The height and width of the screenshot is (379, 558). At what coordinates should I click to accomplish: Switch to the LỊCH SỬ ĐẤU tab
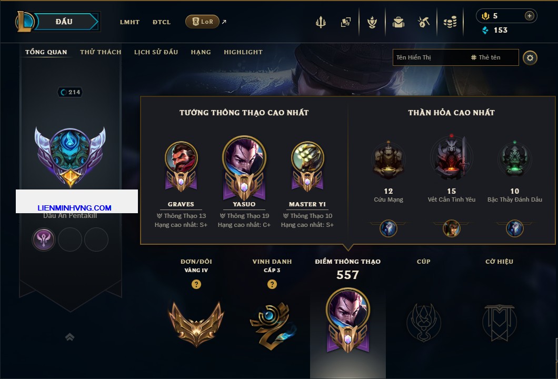pyautogui.click(x=156, y=52)
